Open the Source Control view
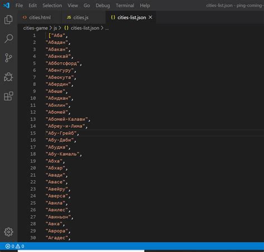This screenshot has width=264, height=252. click(8, 58)
